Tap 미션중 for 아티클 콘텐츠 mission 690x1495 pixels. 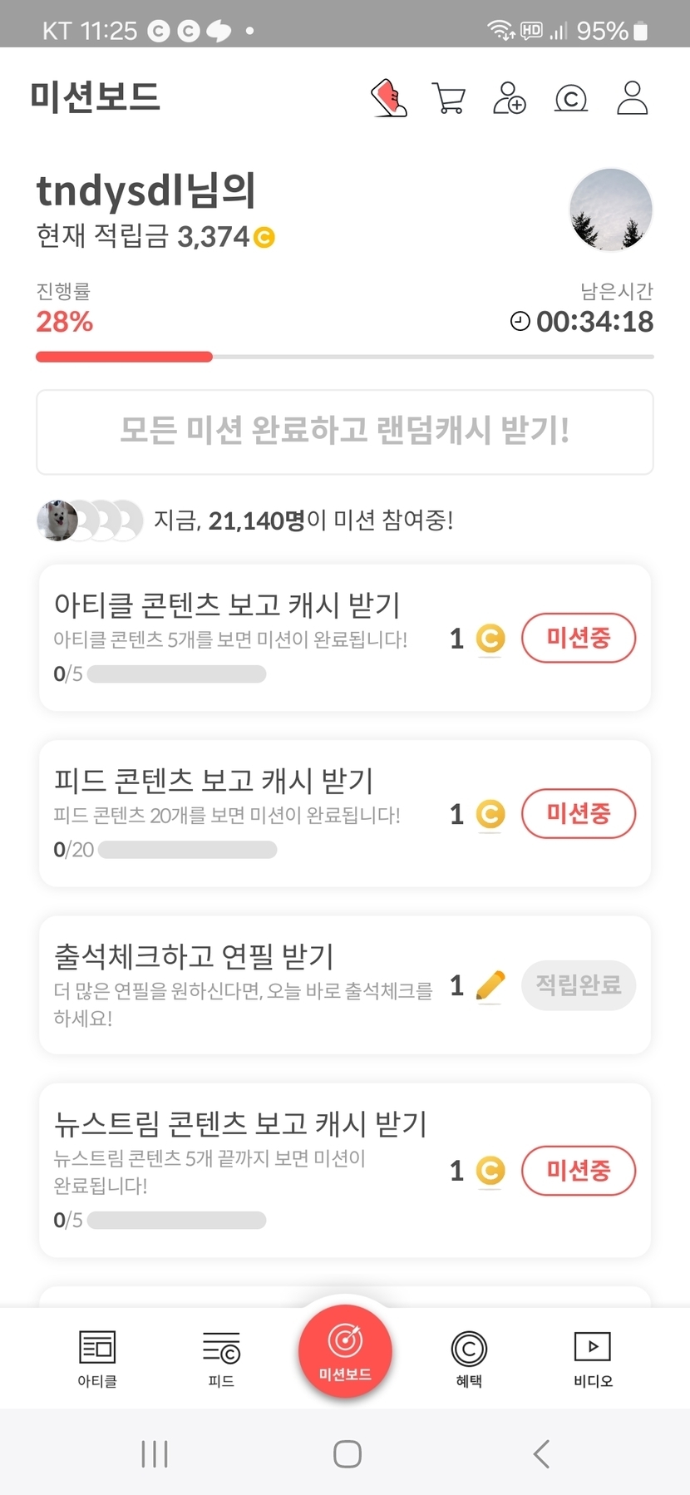click(x=579, y=639)
